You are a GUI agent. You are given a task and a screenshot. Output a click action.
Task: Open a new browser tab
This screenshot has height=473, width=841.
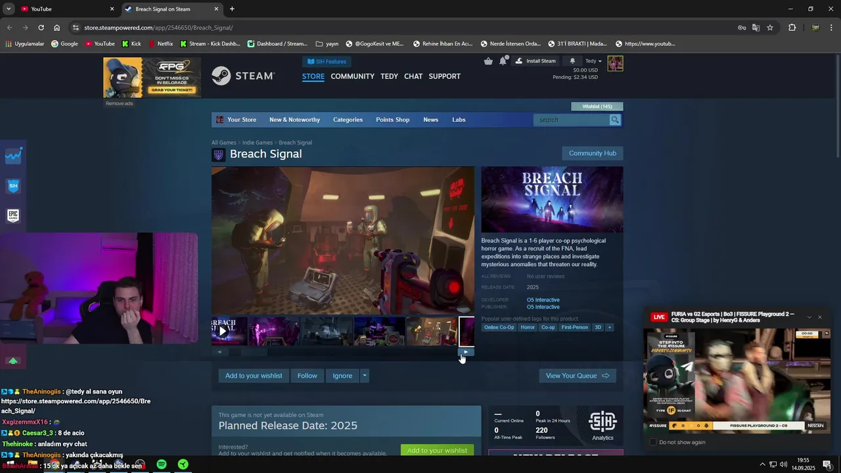point(232,9)
